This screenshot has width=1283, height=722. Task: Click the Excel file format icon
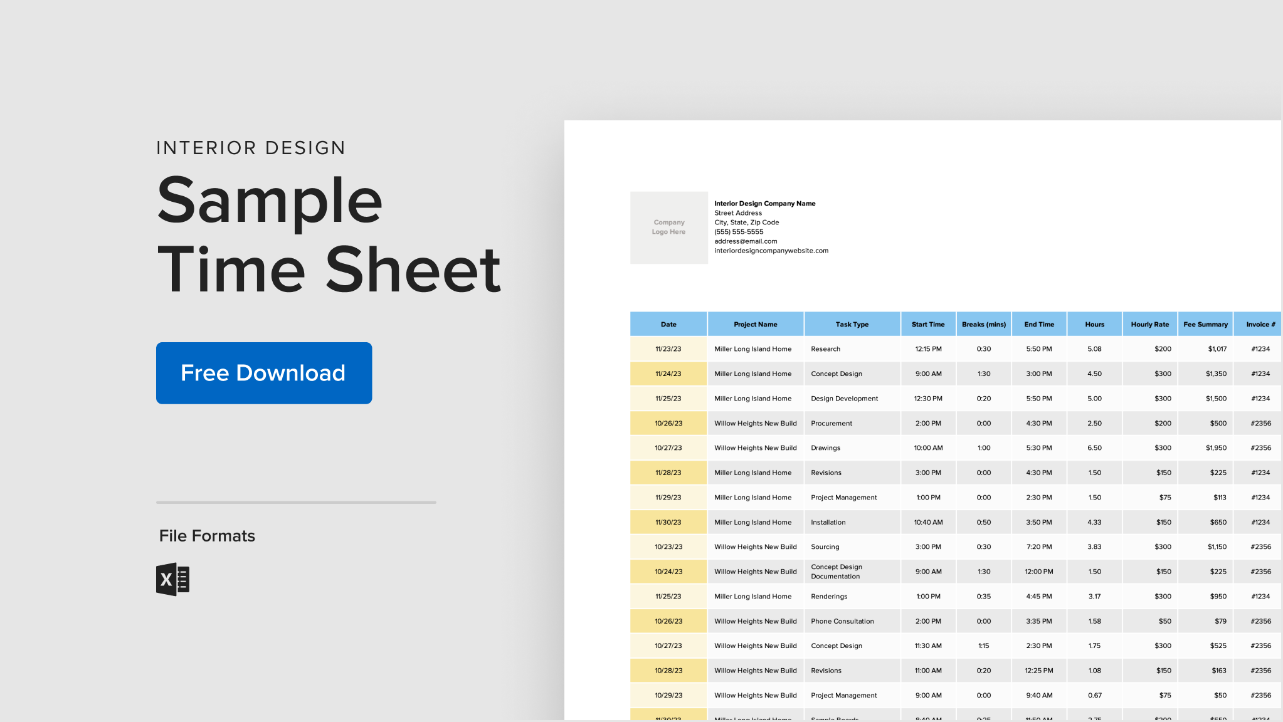(172, 578)
